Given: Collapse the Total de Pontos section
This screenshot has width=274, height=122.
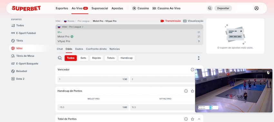Looking at the screenshot, I should (x=199, y=119).
